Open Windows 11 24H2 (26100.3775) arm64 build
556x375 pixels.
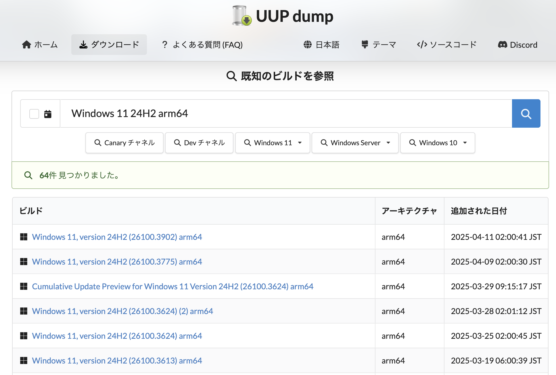click(117, 262)
